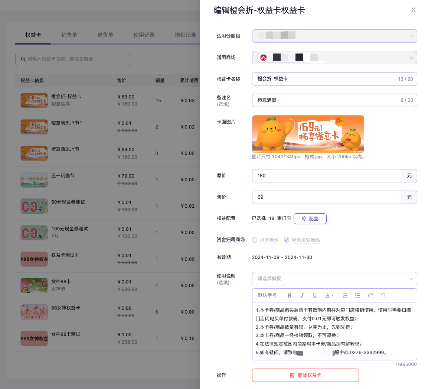Apply underline formatting in editor
This screenshot has width=428, height=389.
coord(315,295)
